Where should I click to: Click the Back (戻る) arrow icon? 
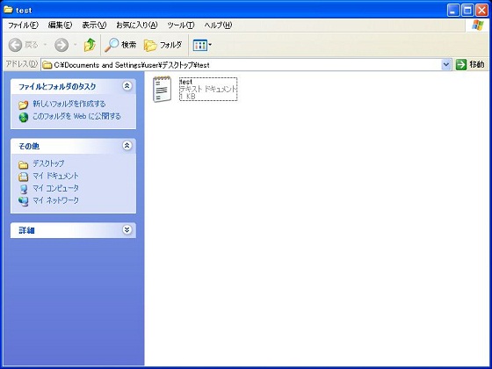(15, 45)
